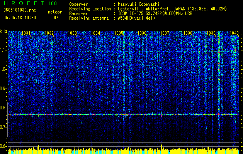Click the 1038 time marker
243x154 pixels.
(188, 33)
